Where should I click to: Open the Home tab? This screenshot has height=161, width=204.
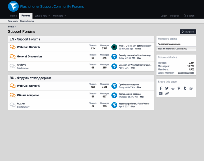[x=13, y=16]
